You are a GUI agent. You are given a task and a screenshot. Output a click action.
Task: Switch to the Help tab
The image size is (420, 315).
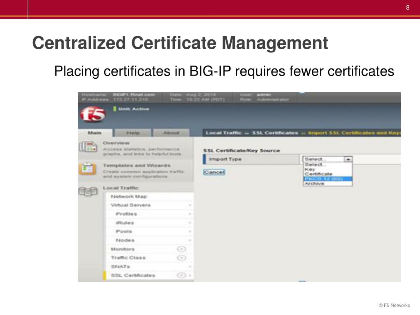point(133,133)
